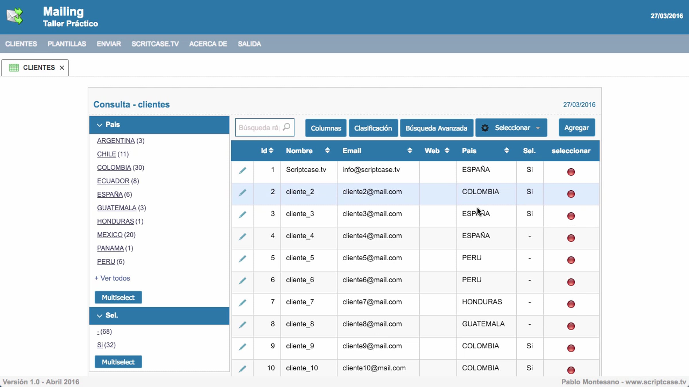The height and width of the screenshot is (387, 689).
Task: Collapse the Pais filter panel
Action: pos(100,125)
